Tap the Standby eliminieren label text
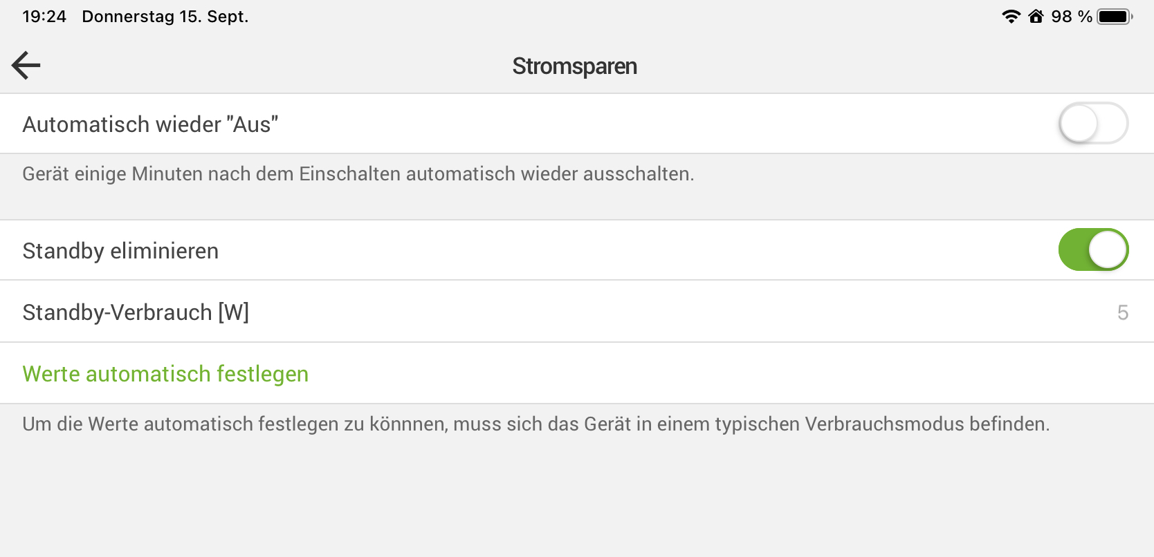Viewport: 1154px width, 557px height. click(x=120, y=251)
